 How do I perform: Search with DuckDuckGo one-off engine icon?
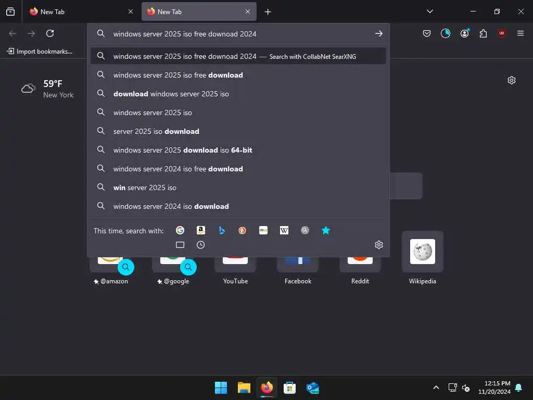coord(243,230)
